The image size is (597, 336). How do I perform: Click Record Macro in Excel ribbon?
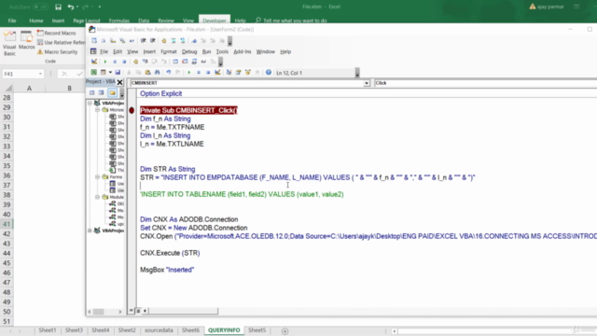point(57,34)
